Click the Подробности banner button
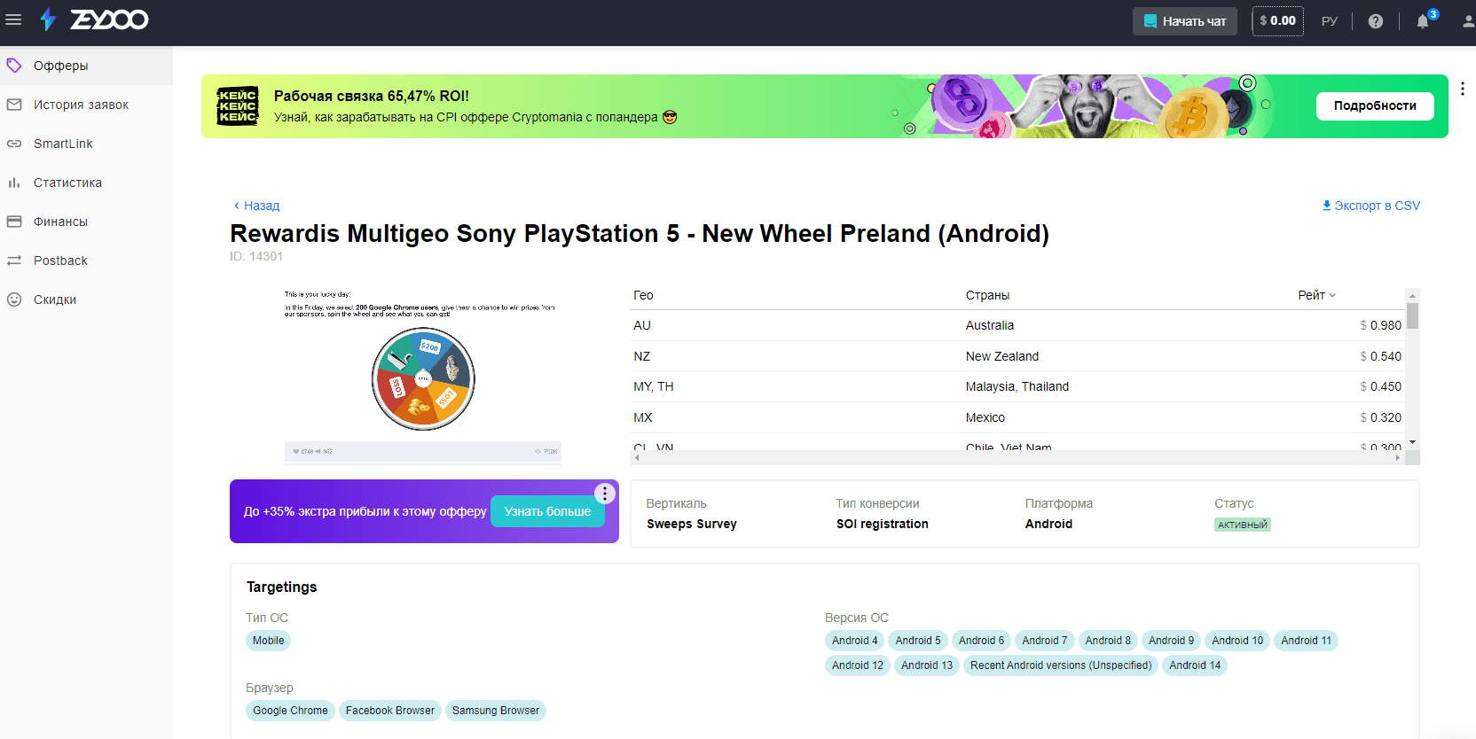The height and width of the screenshot is (739, 1476). [x=1375, y=105]
